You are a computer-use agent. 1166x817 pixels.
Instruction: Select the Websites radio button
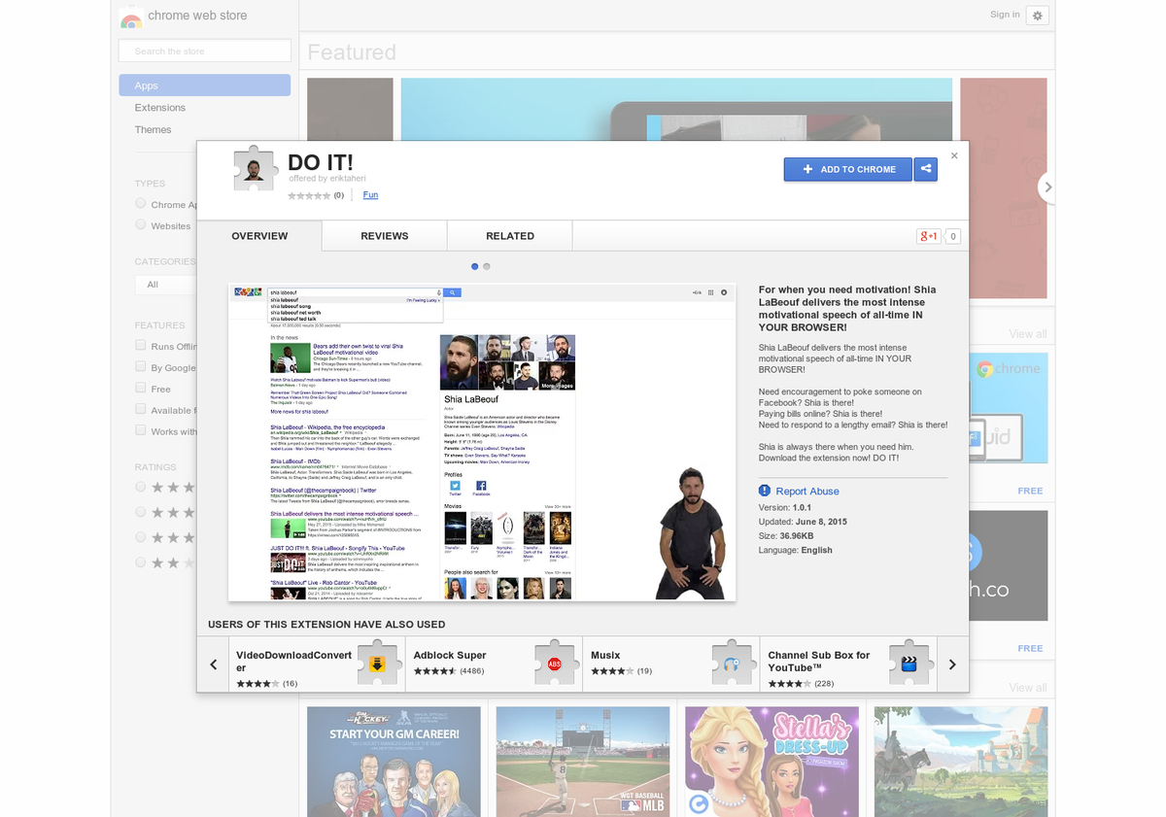click(141, 225)
